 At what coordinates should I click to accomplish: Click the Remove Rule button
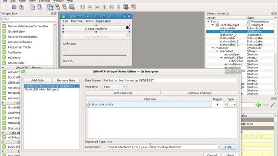66,80
